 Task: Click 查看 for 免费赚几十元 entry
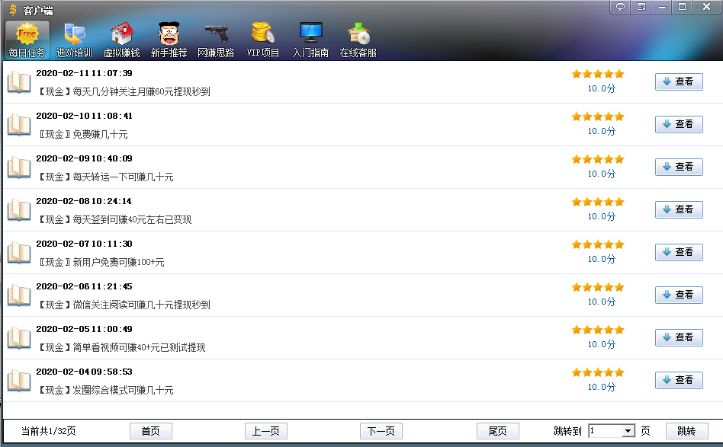679,124
